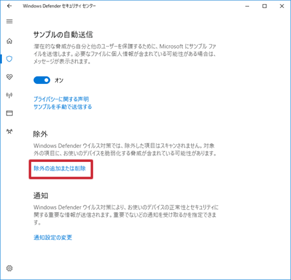Click the サンプルの自動送信 heading
Screen dimensions: 291x280
pos(63,35)
